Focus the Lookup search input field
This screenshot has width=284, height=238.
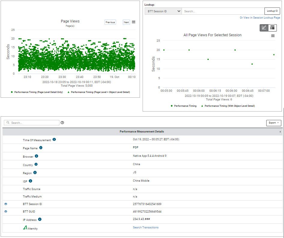(223, 11)
